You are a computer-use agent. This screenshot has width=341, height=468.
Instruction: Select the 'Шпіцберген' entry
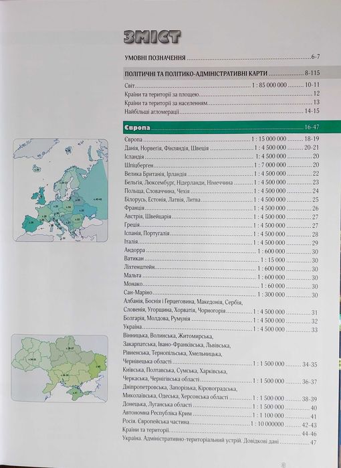tap(221, 165)
